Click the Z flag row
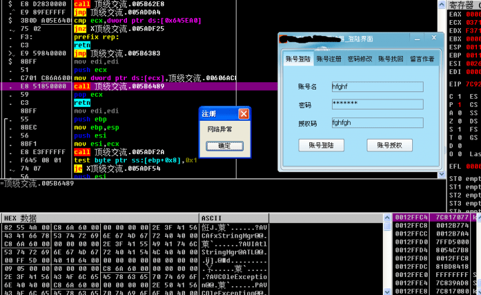481x295 pixels. click(x=456, y=121)
